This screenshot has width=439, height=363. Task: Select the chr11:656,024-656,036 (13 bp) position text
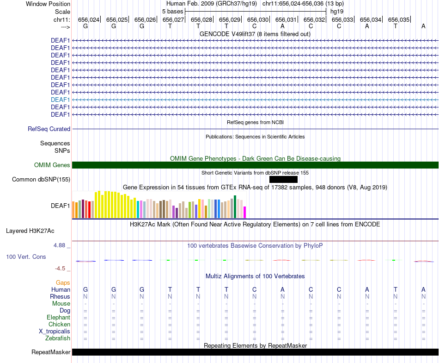tap(303, 4)
